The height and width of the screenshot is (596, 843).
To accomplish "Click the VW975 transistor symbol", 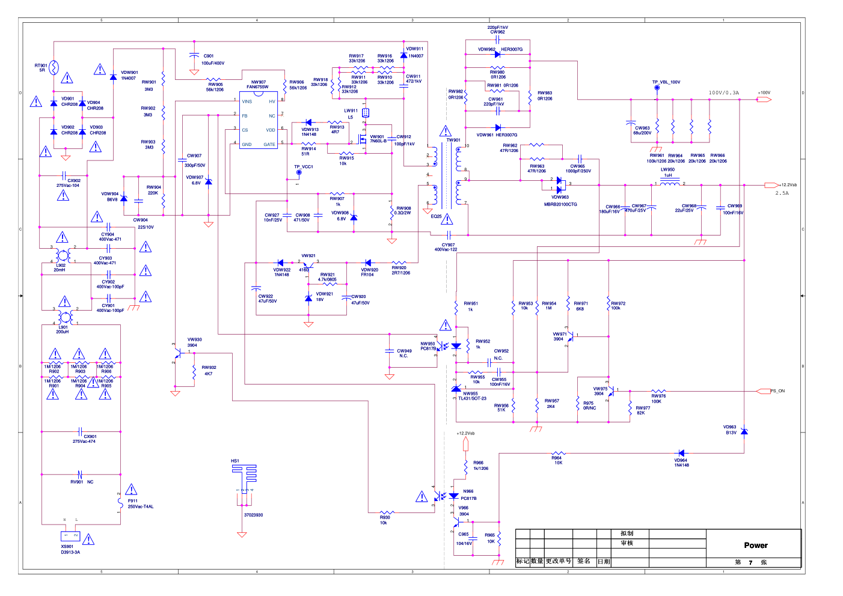I will [x=610, y=392].
